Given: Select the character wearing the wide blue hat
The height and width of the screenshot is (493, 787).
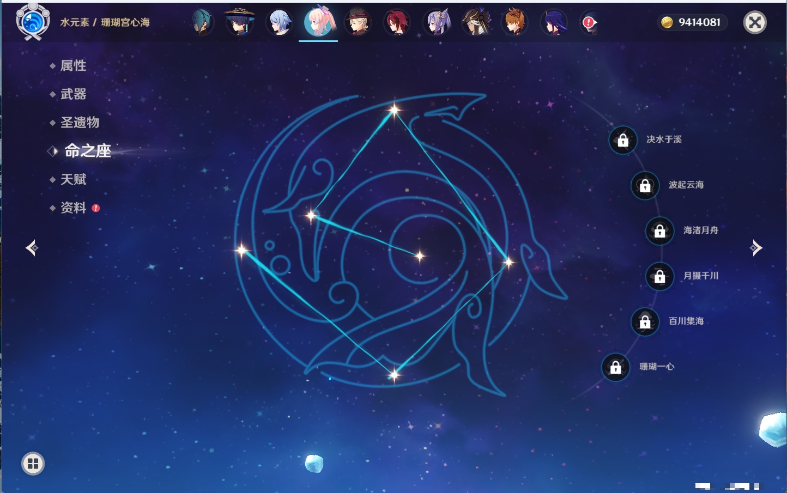Looking at the screenshot, I should 240,22.
